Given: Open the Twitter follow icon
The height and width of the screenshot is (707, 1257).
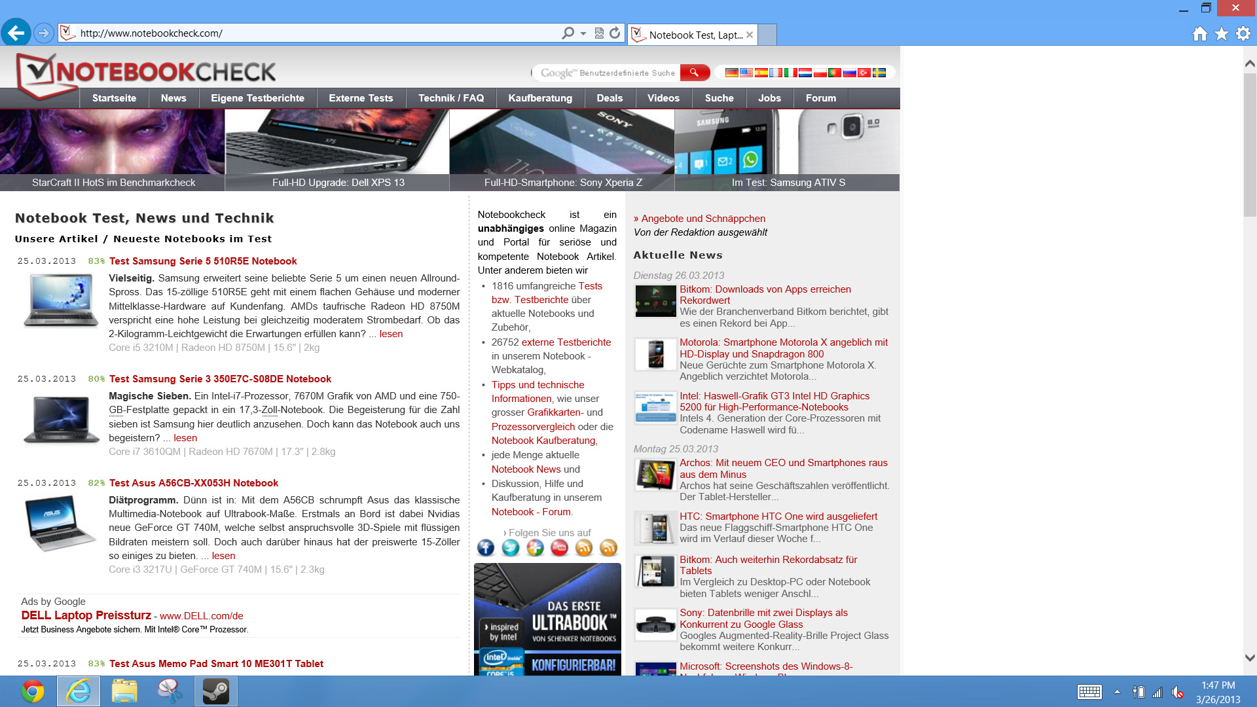Looking at the screenshot, I should [x=510, y=548].
